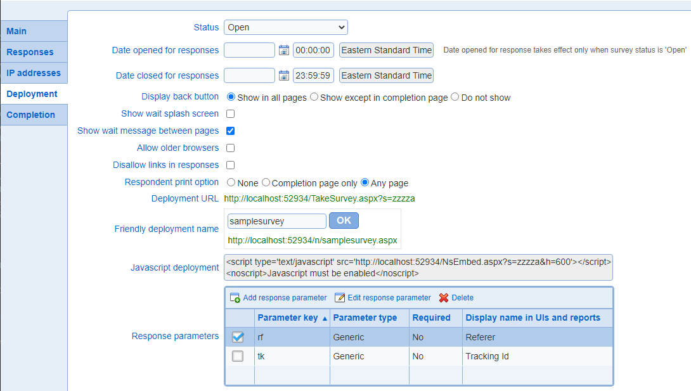Tick Allow older browsers checkbox
Screen dimensions: 691x391
click(231, 148)
